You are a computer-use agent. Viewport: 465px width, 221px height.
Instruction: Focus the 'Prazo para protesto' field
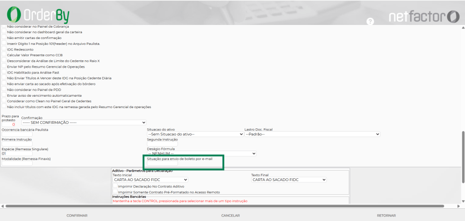click(9, 124)
